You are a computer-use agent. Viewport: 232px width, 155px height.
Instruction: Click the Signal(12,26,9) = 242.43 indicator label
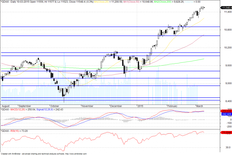pos(50,110)
